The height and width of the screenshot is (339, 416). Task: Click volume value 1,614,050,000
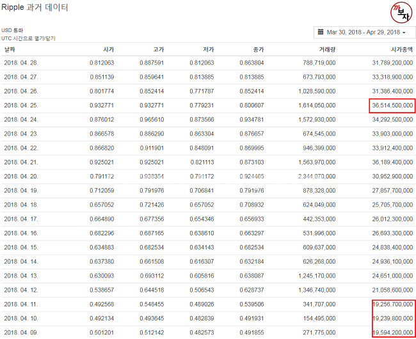(x=317, y=106)
